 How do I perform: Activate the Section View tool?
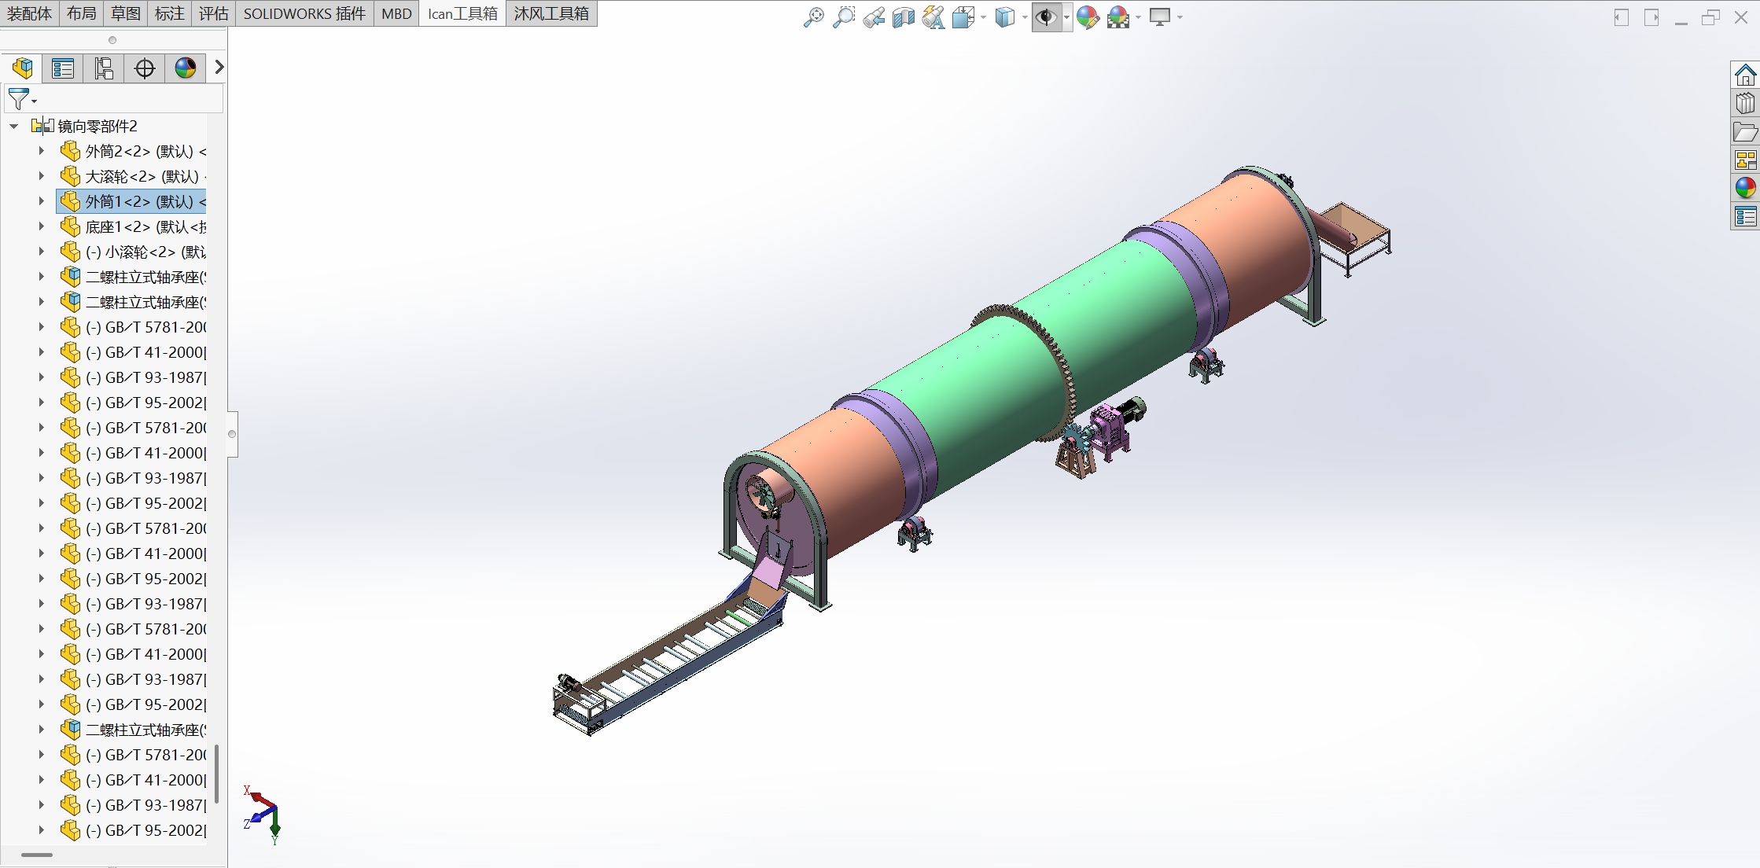(x=903, y=17)
